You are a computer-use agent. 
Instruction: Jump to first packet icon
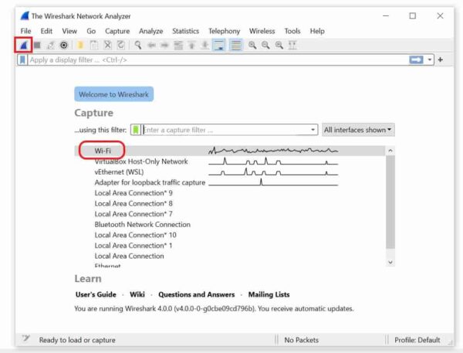191,46
